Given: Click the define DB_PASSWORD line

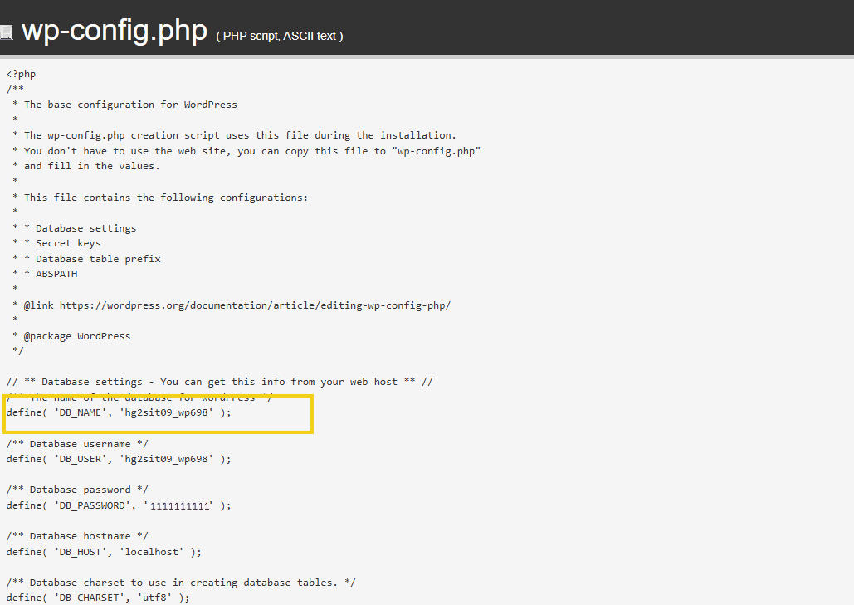Looking at the screenshot, I should pyautogui.click(x=119, y=505).
